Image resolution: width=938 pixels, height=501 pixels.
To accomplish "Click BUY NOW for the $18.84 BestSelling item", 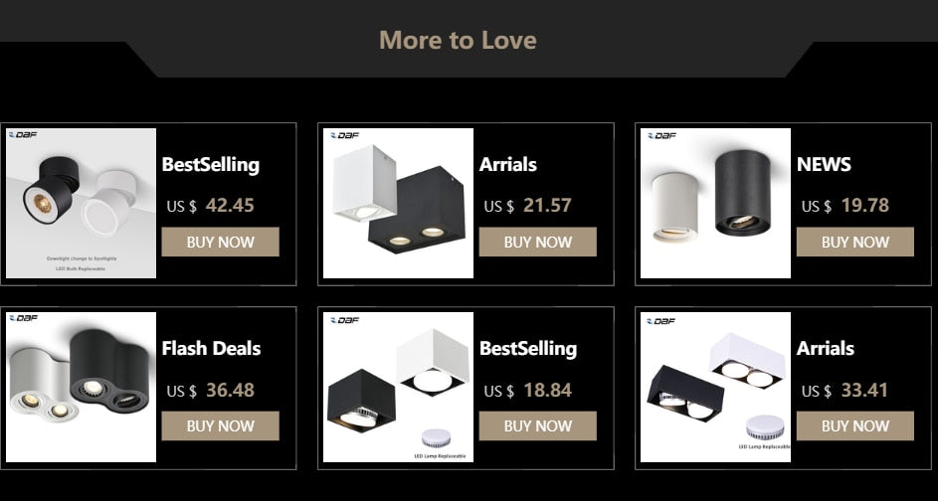I will click(538, 425).
